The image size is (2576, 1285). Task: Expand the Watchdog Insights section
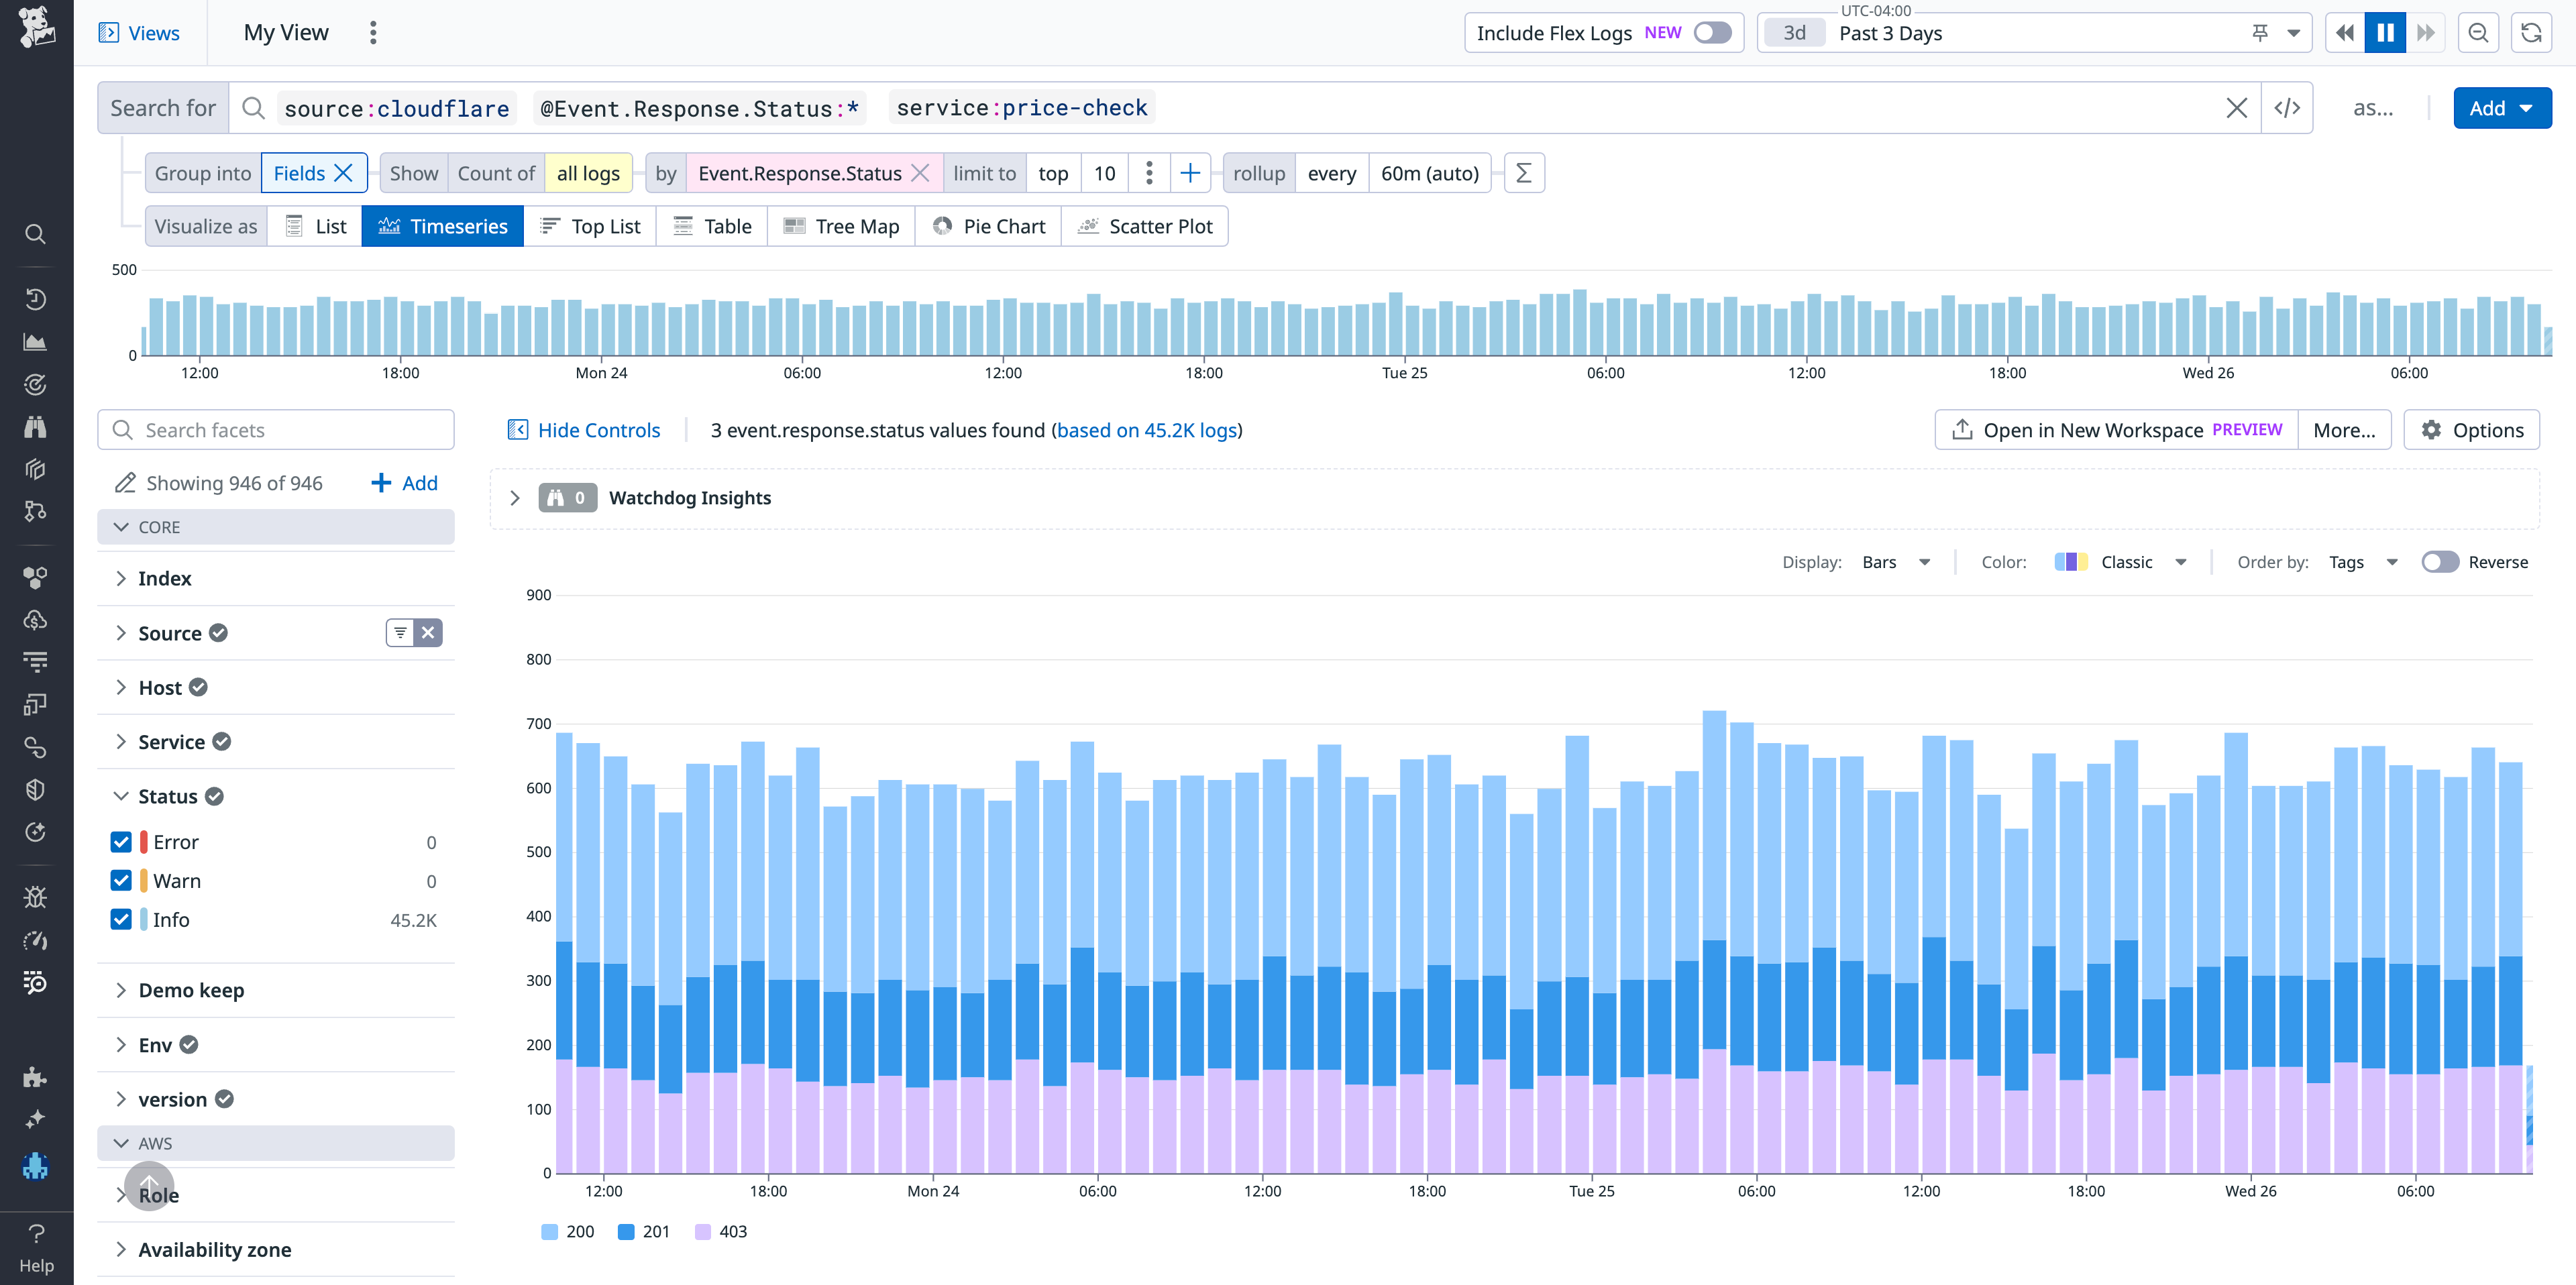(x=515, y=497)
